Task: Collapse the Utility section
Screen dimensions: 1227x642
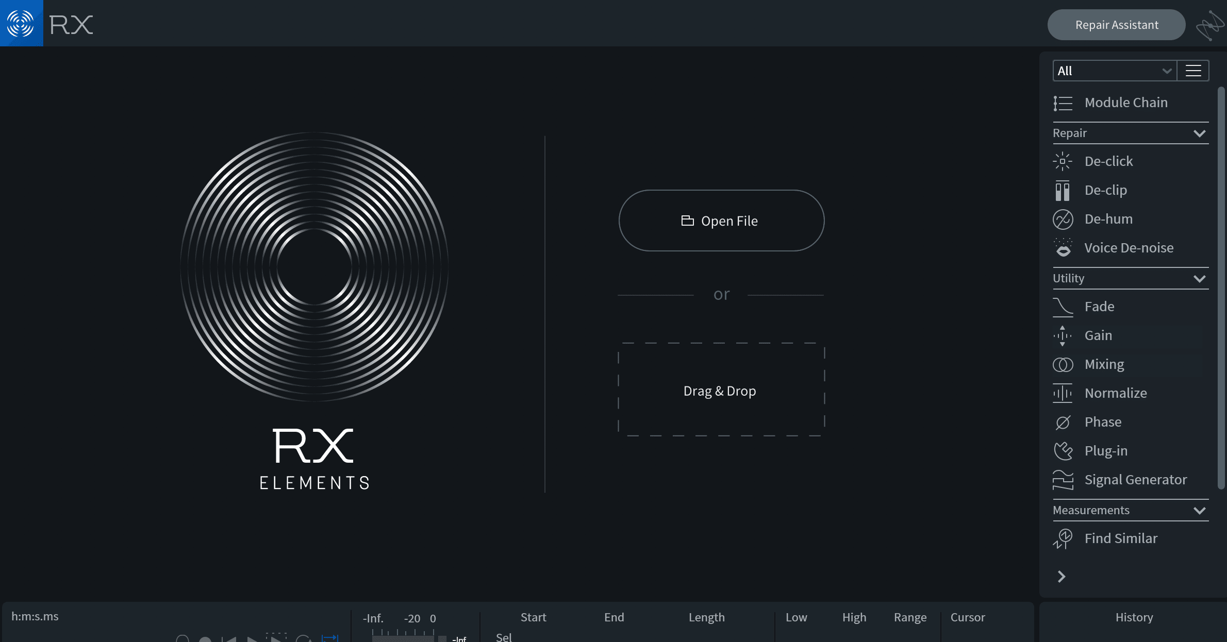Action: pos(1199,279)
